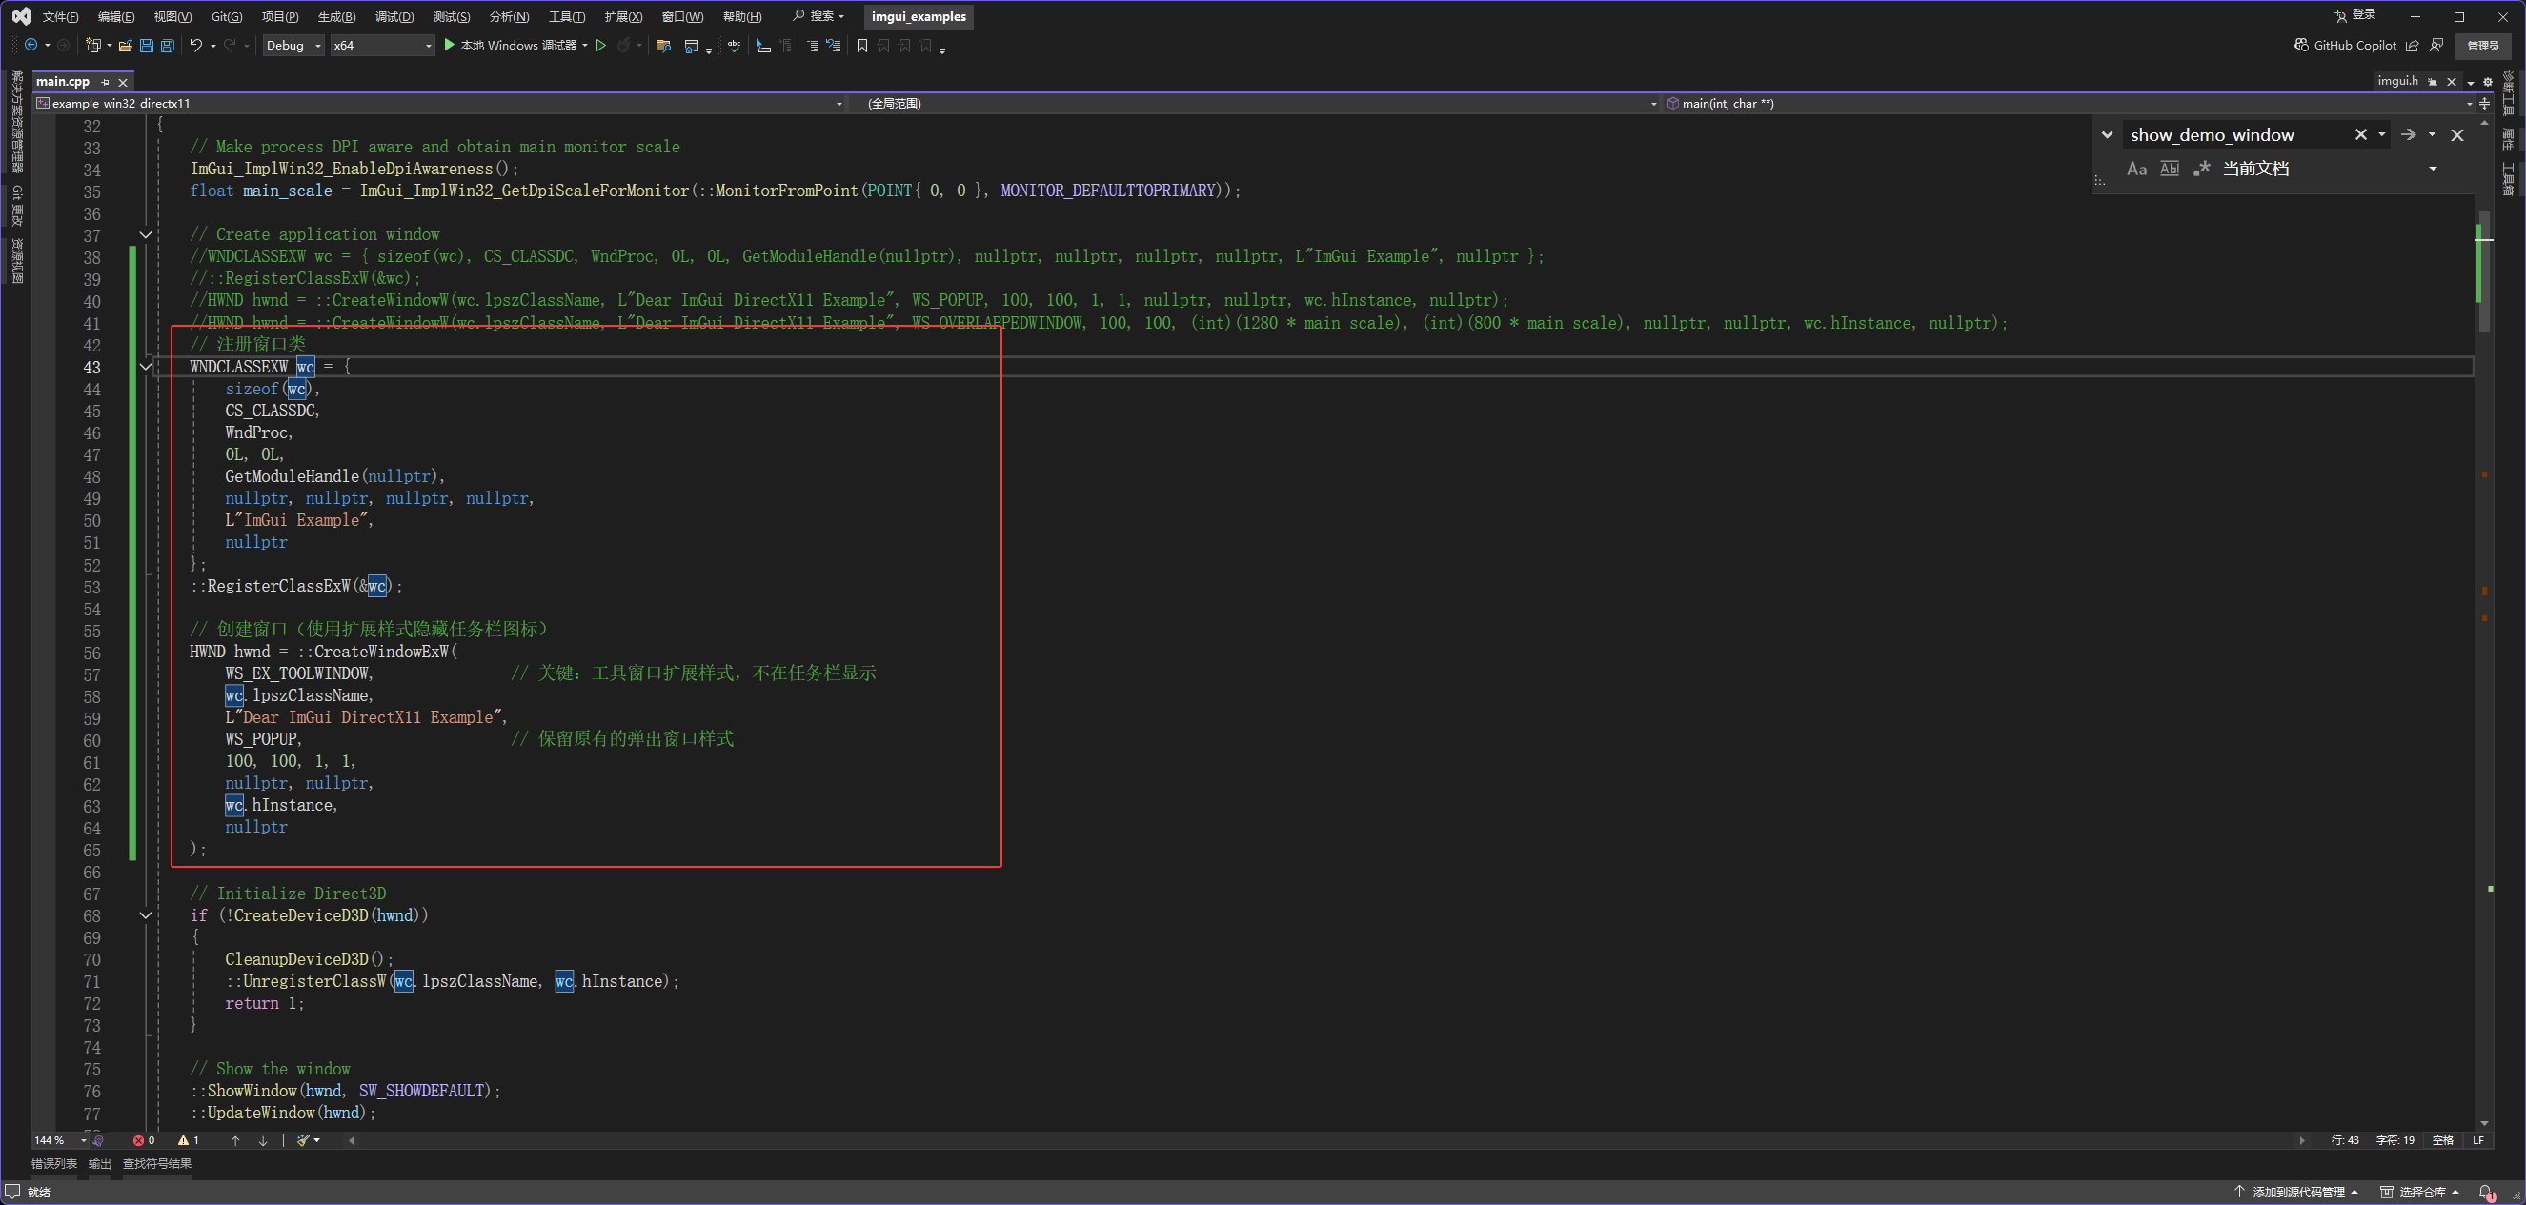Click the find in files folder icon

coord(663,45)
